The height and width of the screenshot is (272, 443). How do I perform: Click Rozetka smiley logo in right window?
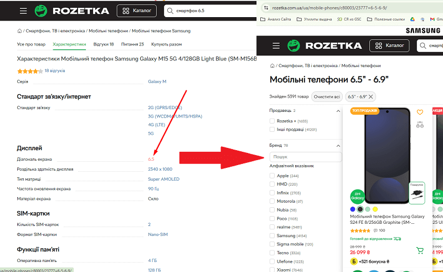coord(293,46)
